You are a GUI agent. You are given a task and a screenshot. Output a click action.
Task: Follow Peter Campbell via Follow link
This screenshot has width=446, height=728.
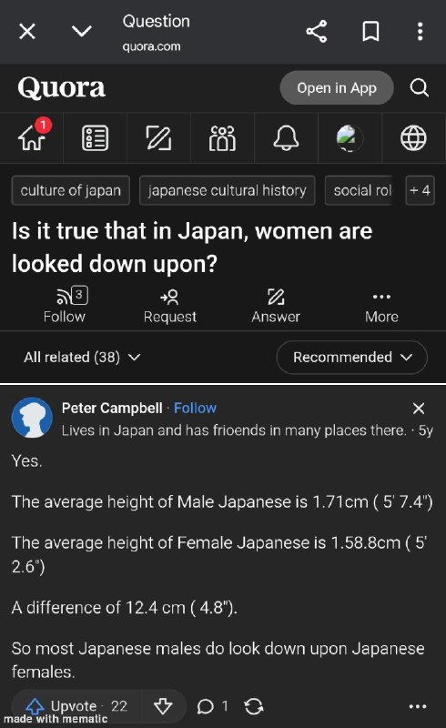(195, 408)
